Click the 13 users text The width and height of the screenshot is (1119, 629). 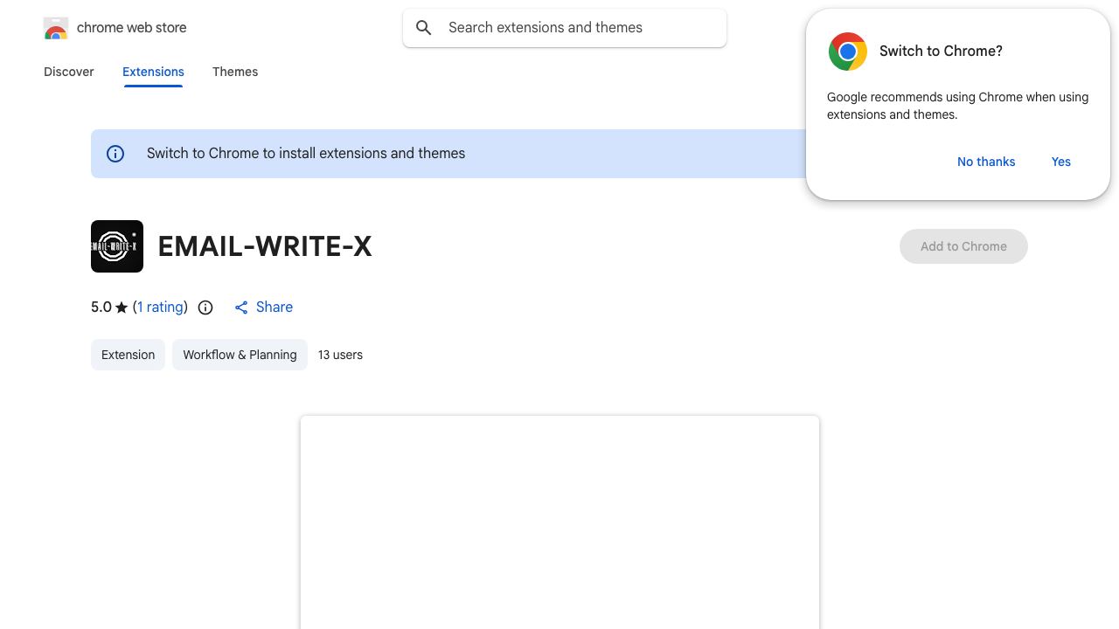click(x=340, y=355)
